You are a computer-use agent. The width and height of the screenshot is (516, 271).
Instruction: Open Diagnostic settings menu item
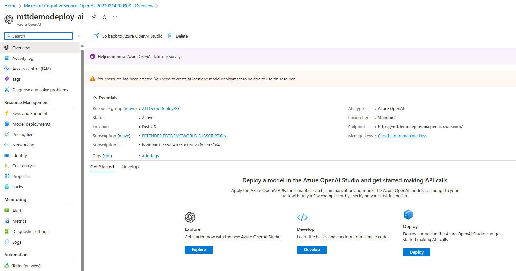point(40,231)
